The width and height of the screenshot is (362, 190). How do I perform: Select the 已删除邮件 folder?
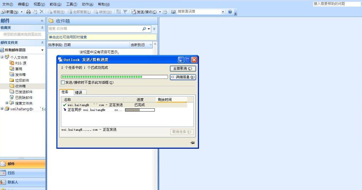[24, 97]
